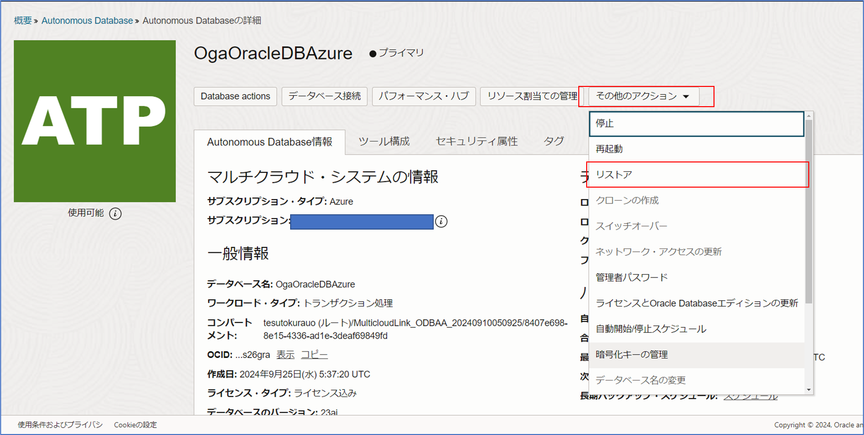
Task: Click the Autonomous Databaseの詳細 breadcrumb text
Action: (202, 21)
